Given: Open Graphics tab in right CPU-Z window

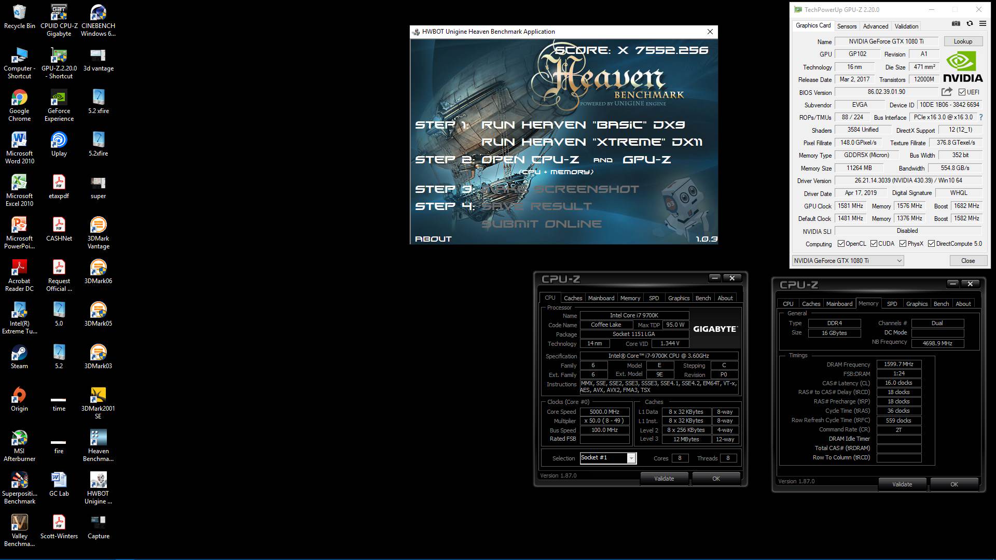Looking at the screenshot, I should [917, 304].
